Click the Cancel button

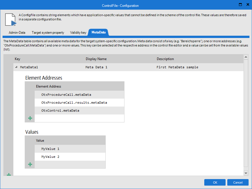point(238,182)
